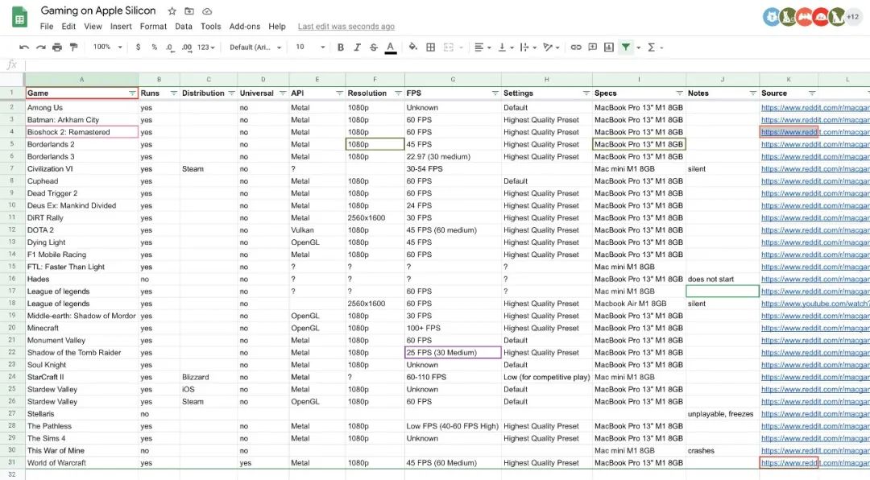The image size is (870, 480).
Task: Open the Data menu
Action: (184, 26)
